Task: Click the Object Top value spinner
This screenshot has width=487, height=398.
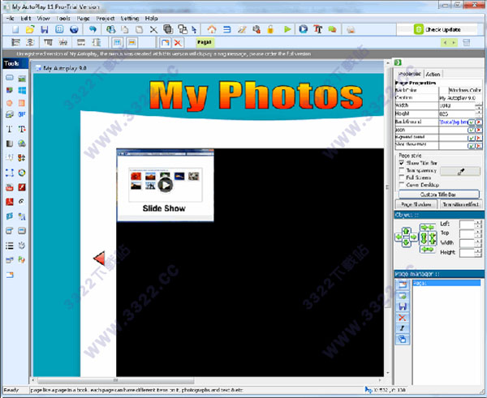Action: 478,233
